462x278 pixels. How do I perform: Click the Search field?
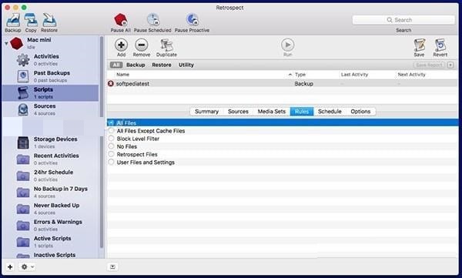403,20
